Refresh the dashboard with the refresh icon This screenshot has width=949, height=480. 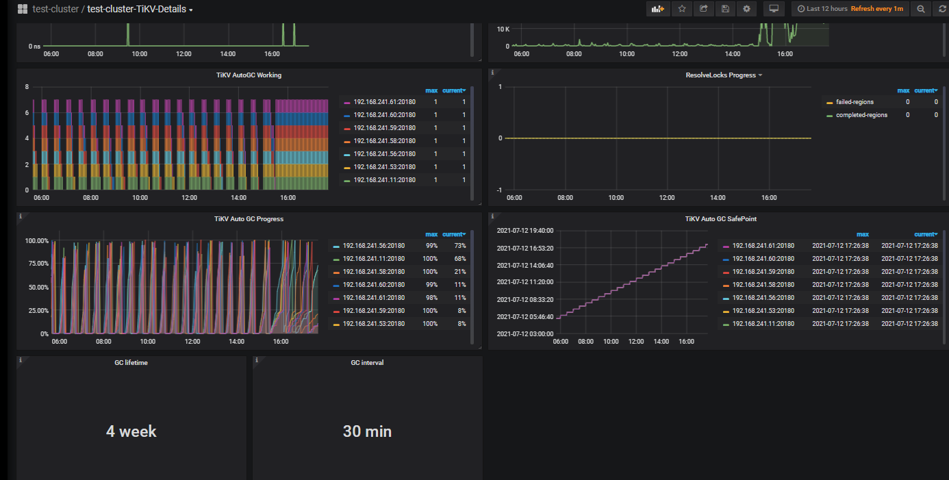pyautogui.click(x=941, y=9)
